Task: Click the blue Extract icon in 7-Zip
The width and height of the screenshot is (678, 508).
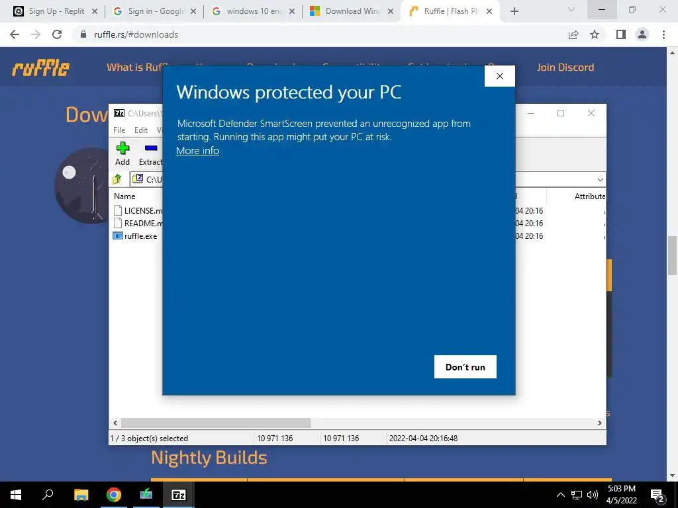Action: click(x=151, y=148)
